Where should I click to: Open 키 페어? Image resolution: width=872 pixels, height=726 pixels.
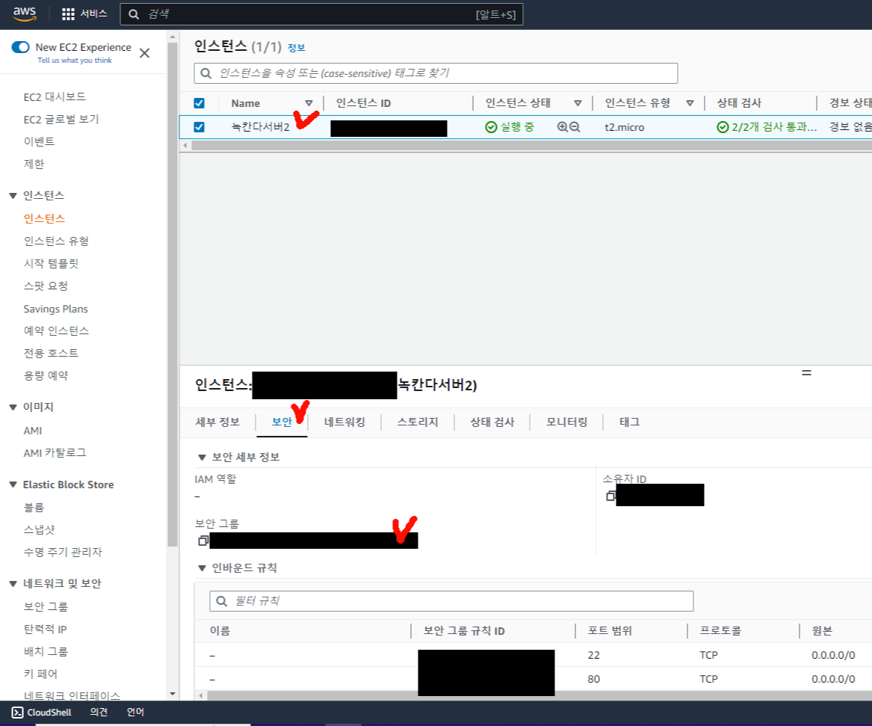point(40,674)
